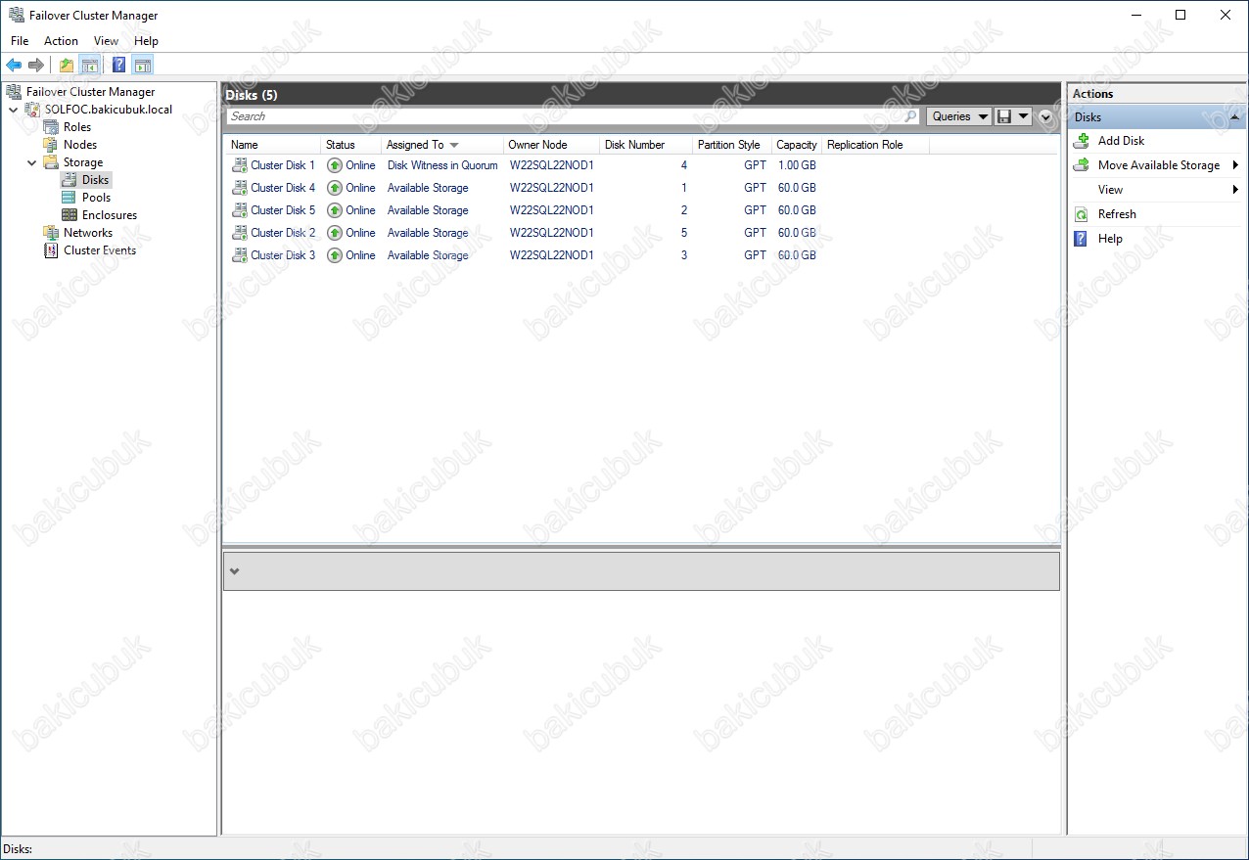The image size is (1249, 860).
Task: Open the Action menu
Action: click(x=61, y=41)
